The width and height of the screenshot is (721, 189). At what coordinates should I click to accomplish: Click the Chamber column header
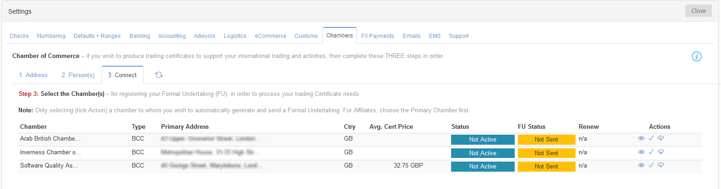click(33, 126)
